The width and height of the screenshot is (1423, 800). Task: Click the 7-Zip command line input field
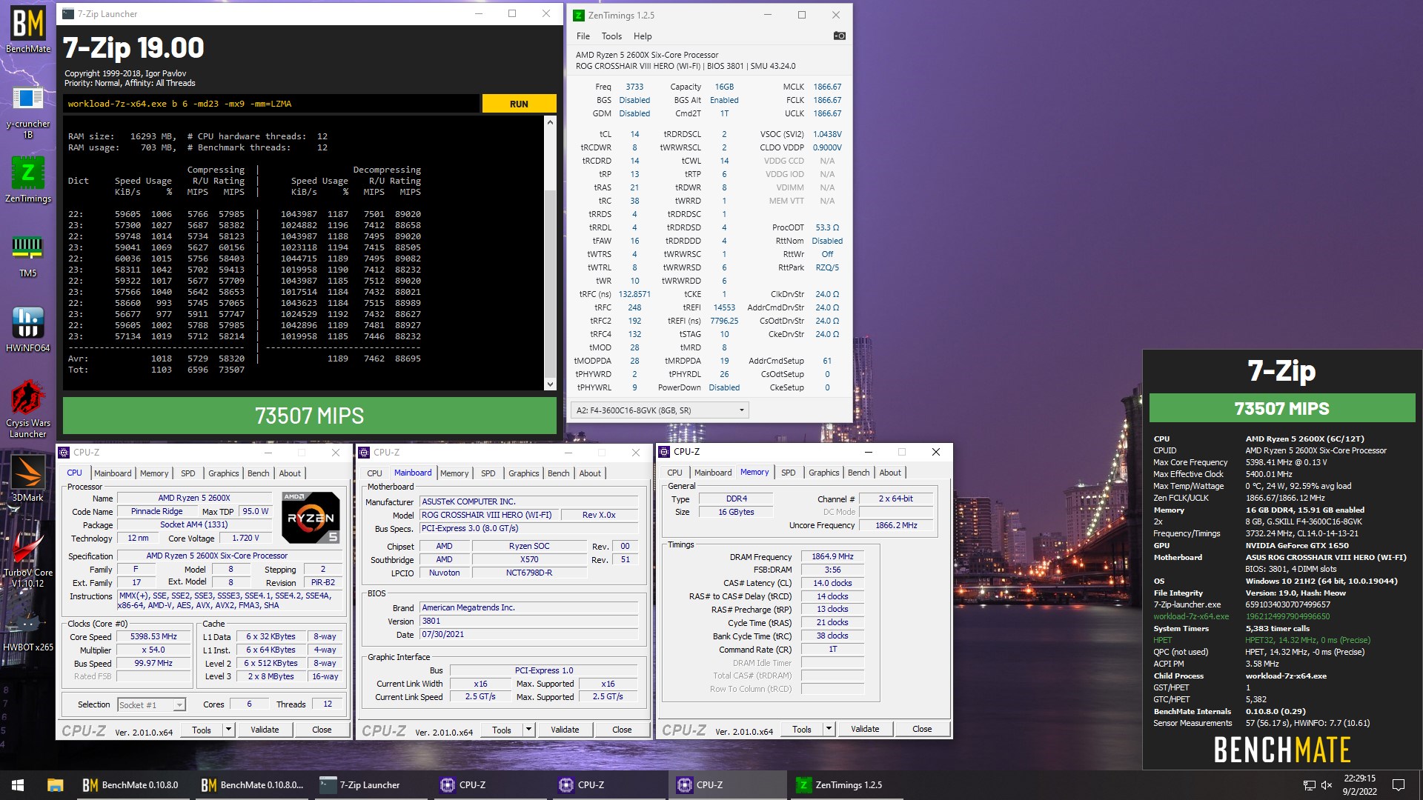[271, 104]
